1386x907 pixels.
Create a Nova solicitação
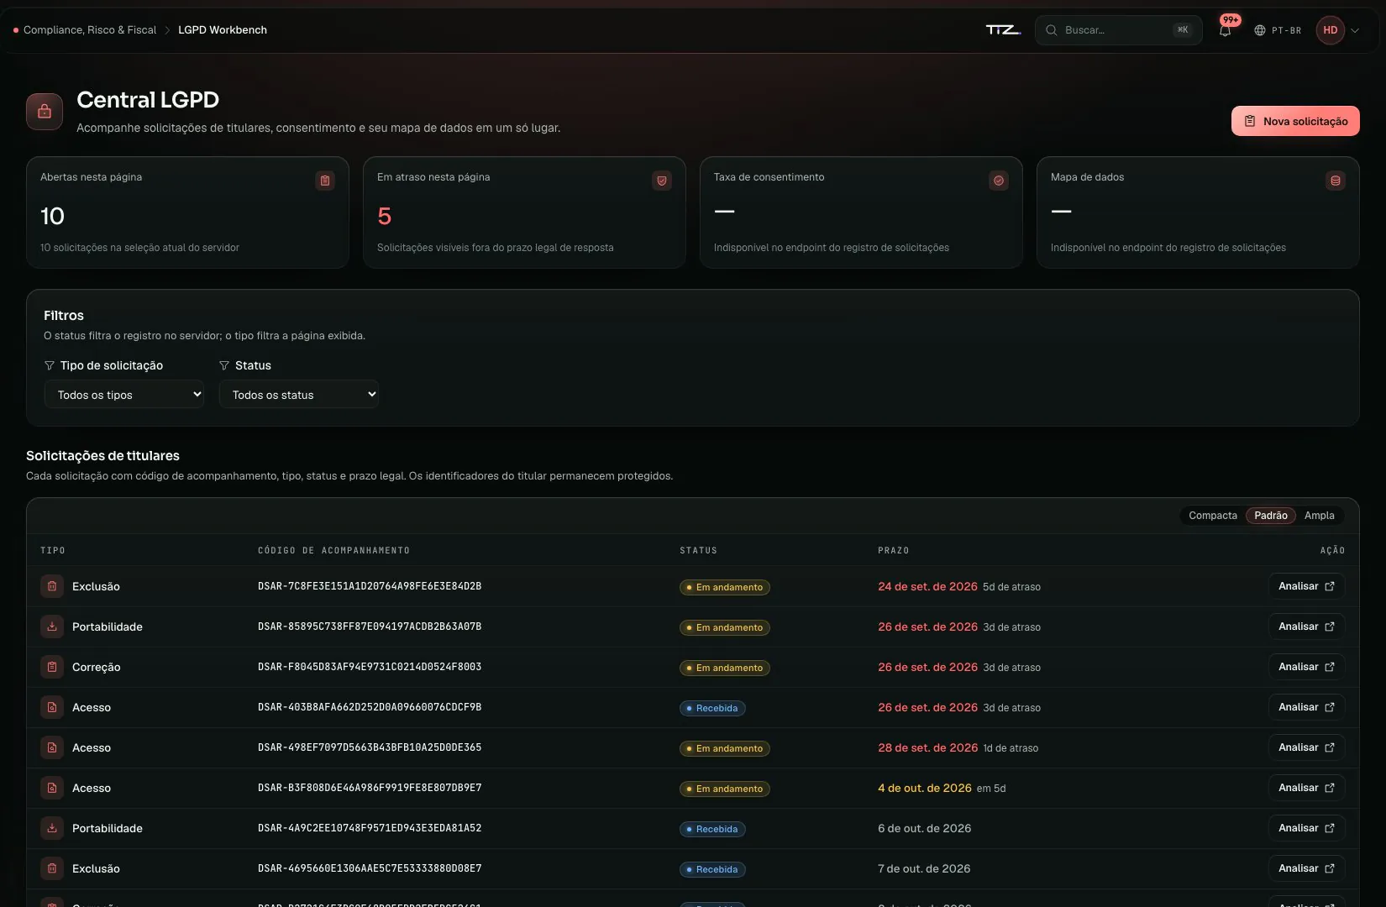click(x=1295, y=121)
